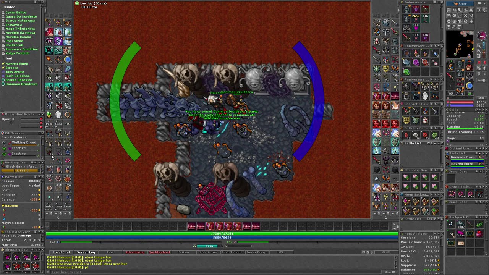The height and width of the screenshot is (275, 489).
Task: Click Black Sphinx Aco... in Bestiary Tracker
Action: pyautogui.click(x=22, y=167)
